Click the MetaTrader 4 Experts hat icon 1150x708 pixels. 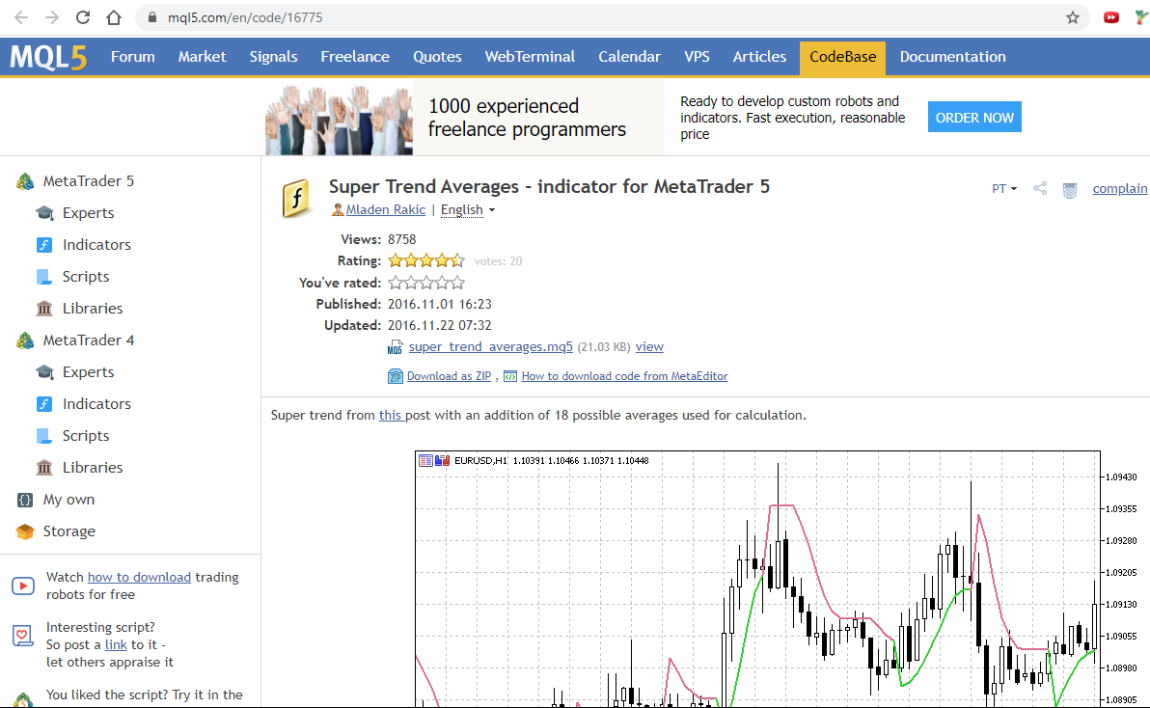tap(44, 372)
